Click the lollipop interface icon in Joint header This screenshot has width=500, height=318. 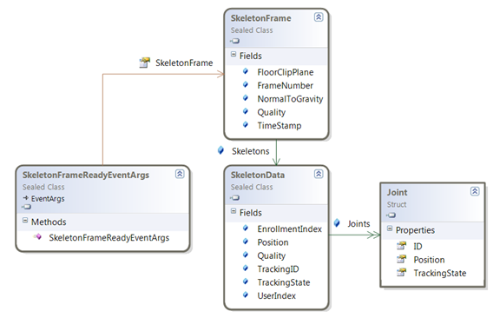(x=391, y=215)
